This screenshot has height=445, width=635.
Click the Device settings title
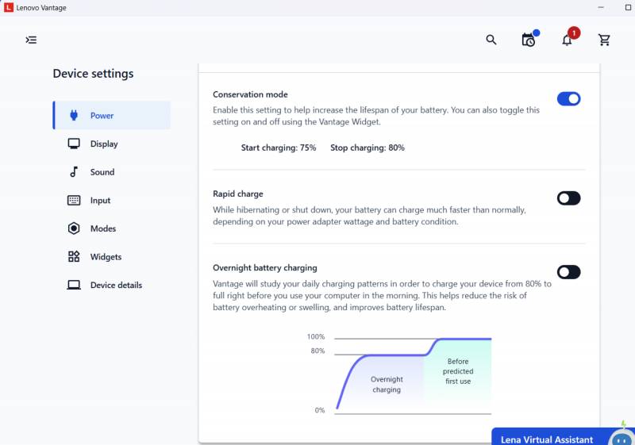pos(93,74)
